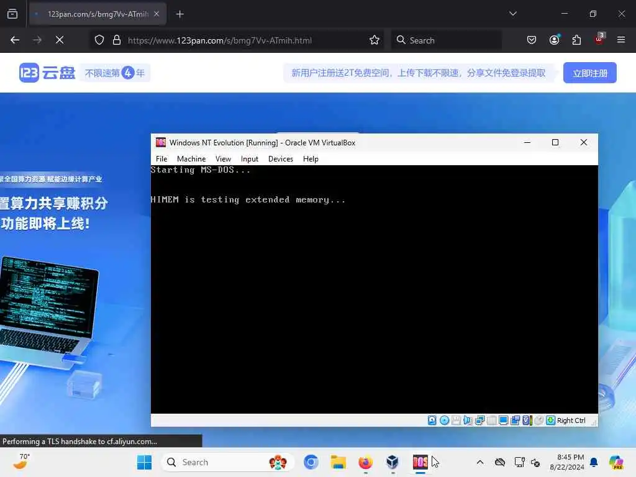This screenshot has width=636, height=477.
Task: Open the View menu in VirtualBox
Action: tap(223, 159)
